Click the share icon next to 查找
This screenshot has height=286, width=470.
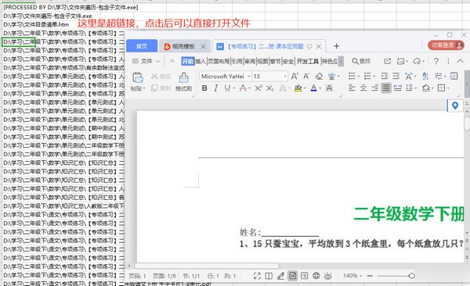pos(387,61)
